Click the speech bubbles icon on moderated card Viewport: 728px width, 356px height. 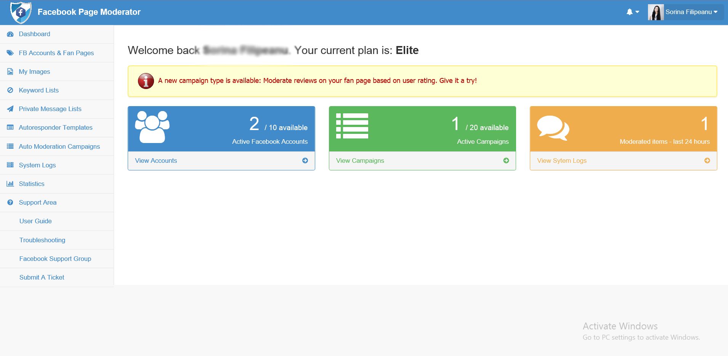[553, 128]
